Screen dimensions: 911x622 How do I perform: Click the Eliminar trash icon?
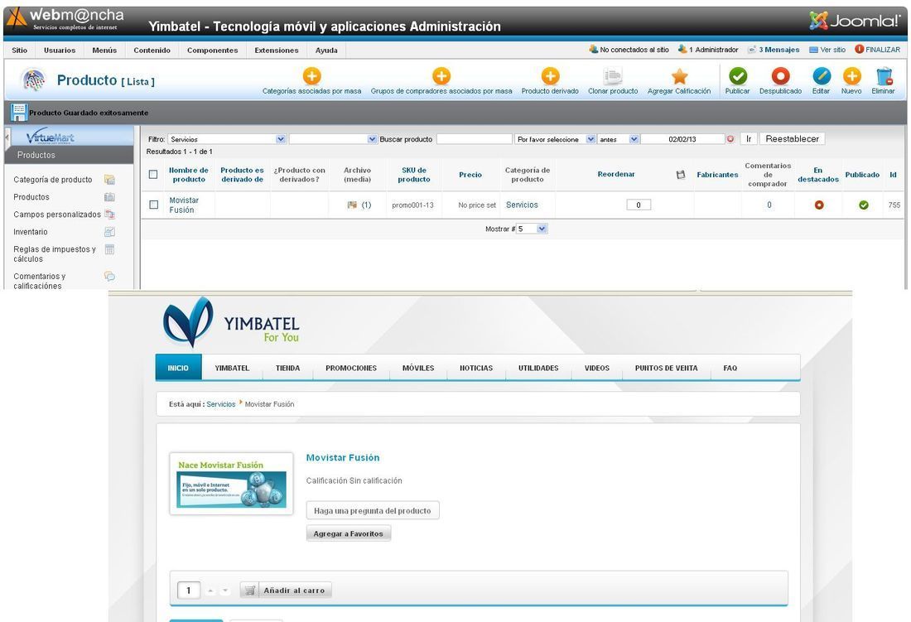(x=884, y=76)
